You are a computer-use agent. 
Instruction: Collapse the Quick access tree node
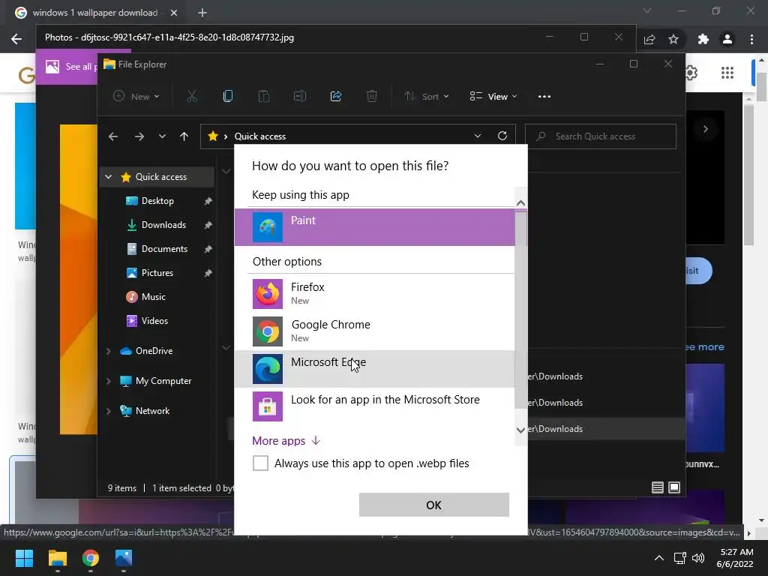click(x=108, y=177)
